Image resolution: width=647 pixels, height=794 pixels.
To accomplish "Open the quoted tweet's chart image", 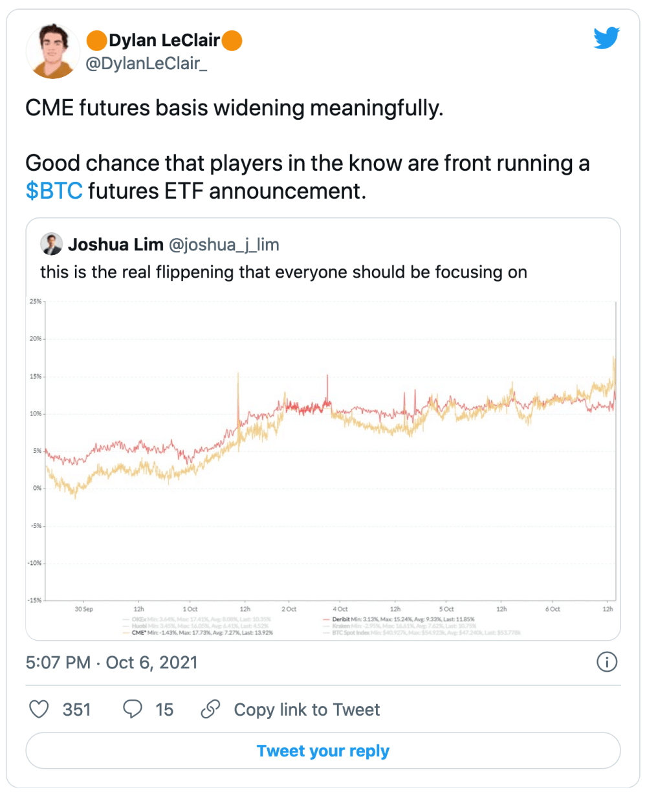I will click(x=323, y=466).
